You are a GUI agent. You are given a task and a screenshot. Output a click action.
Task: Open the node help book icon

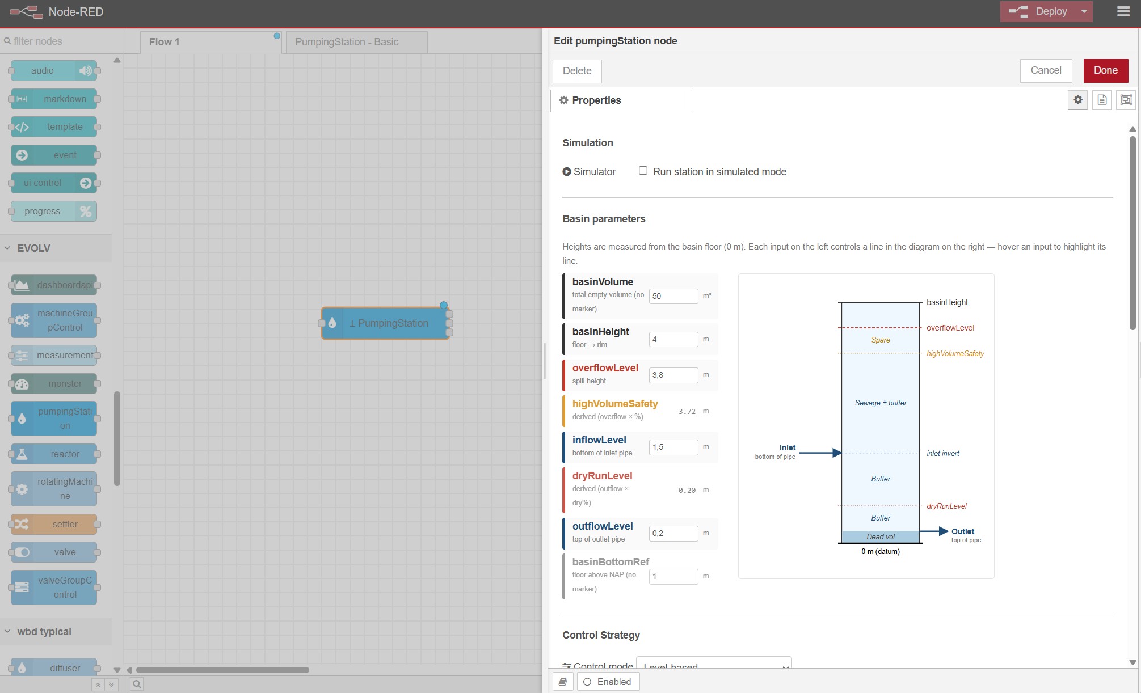click(563, 682)
